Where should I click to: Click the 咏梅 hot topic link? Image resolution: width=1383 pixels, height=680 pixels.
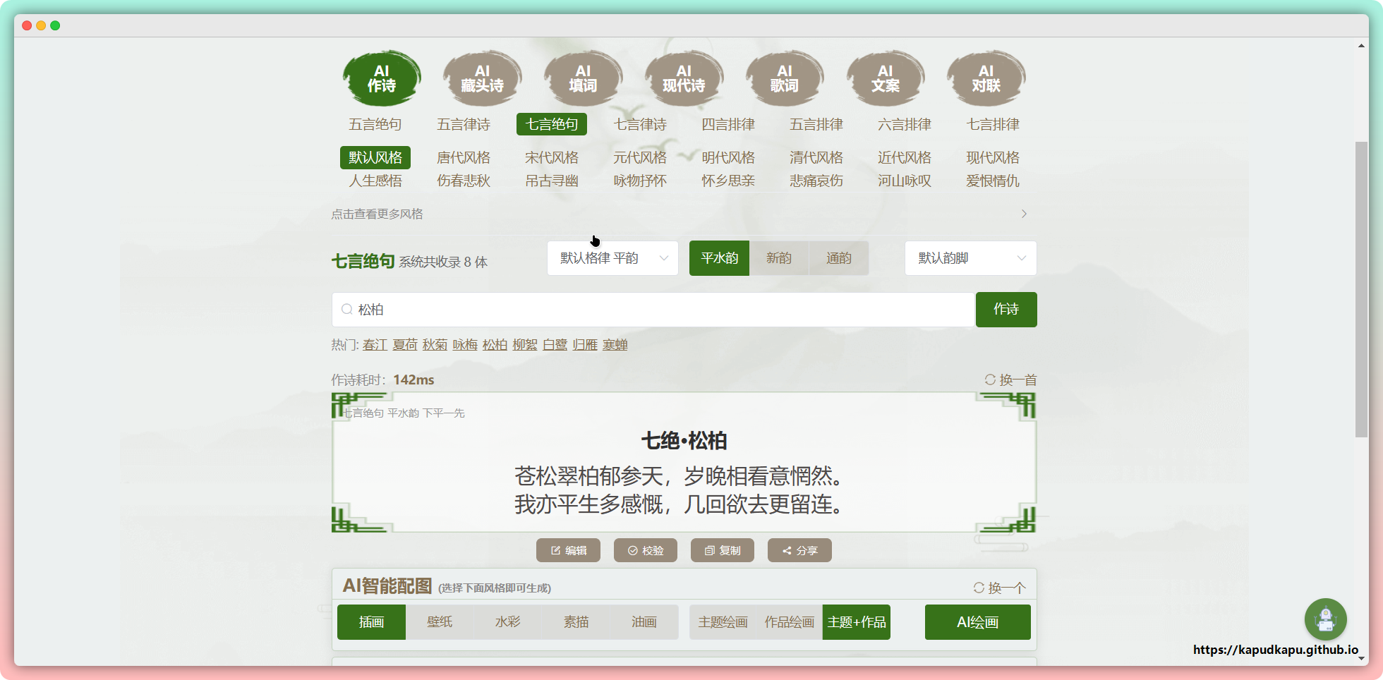(465, 345)
